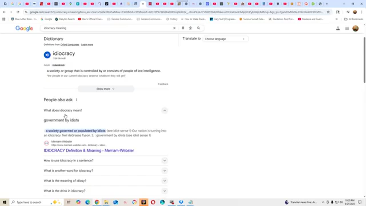
Task: Open the browser extensions menu
Action: point(338,12)
